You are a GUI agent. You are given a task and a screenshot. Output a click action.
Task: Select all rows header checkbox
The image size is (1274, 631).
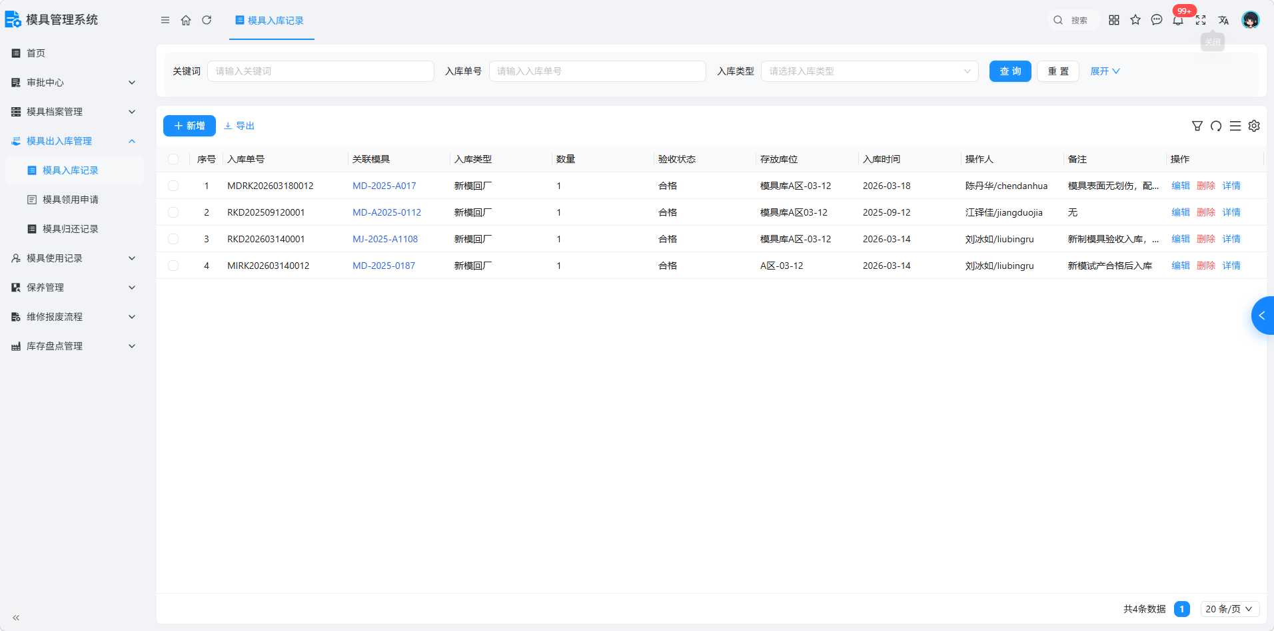(173, 159)
